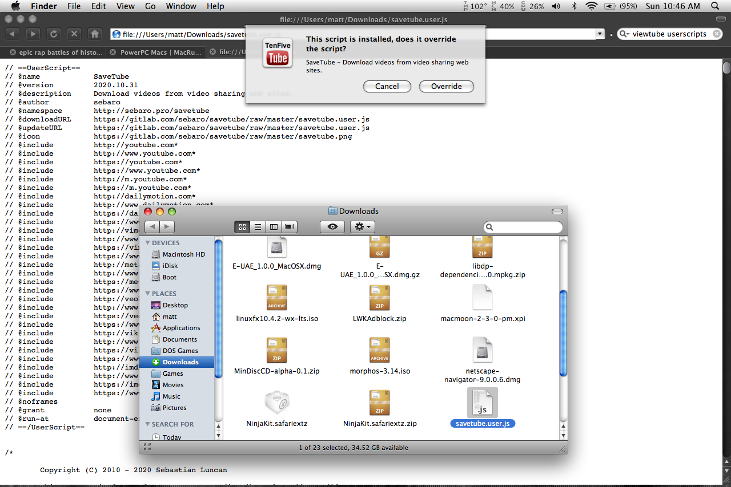Select NinjaKit.safariextz.zip file
Image resolution: width=731 pixels, height=487 pixels.
pyautogui.click(x=380, y=408)
